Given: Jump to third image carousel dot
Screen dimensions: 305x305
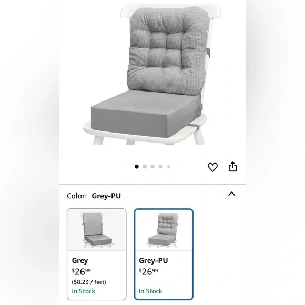Looking at the screenshot, I should [152, 167].
